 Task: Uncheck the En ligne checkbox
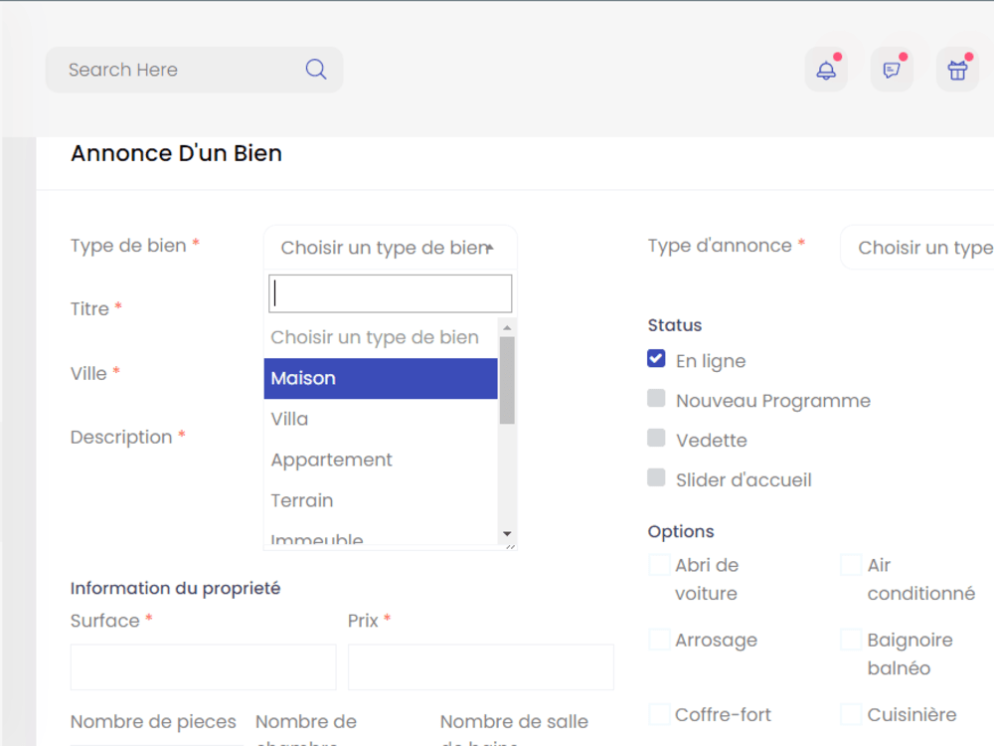tap(656, 359)
